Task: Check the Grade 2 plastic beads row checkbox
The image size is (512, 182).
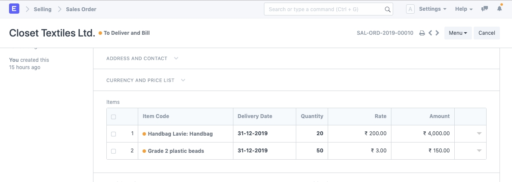Action: point(113,151)
